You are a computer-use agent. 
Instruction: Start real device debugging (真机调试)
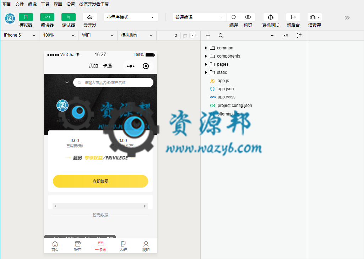click(271, 17)
